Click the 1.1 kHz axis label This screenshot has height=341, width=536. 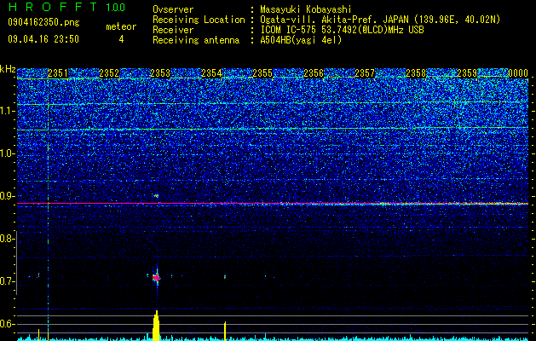(8, 111)
